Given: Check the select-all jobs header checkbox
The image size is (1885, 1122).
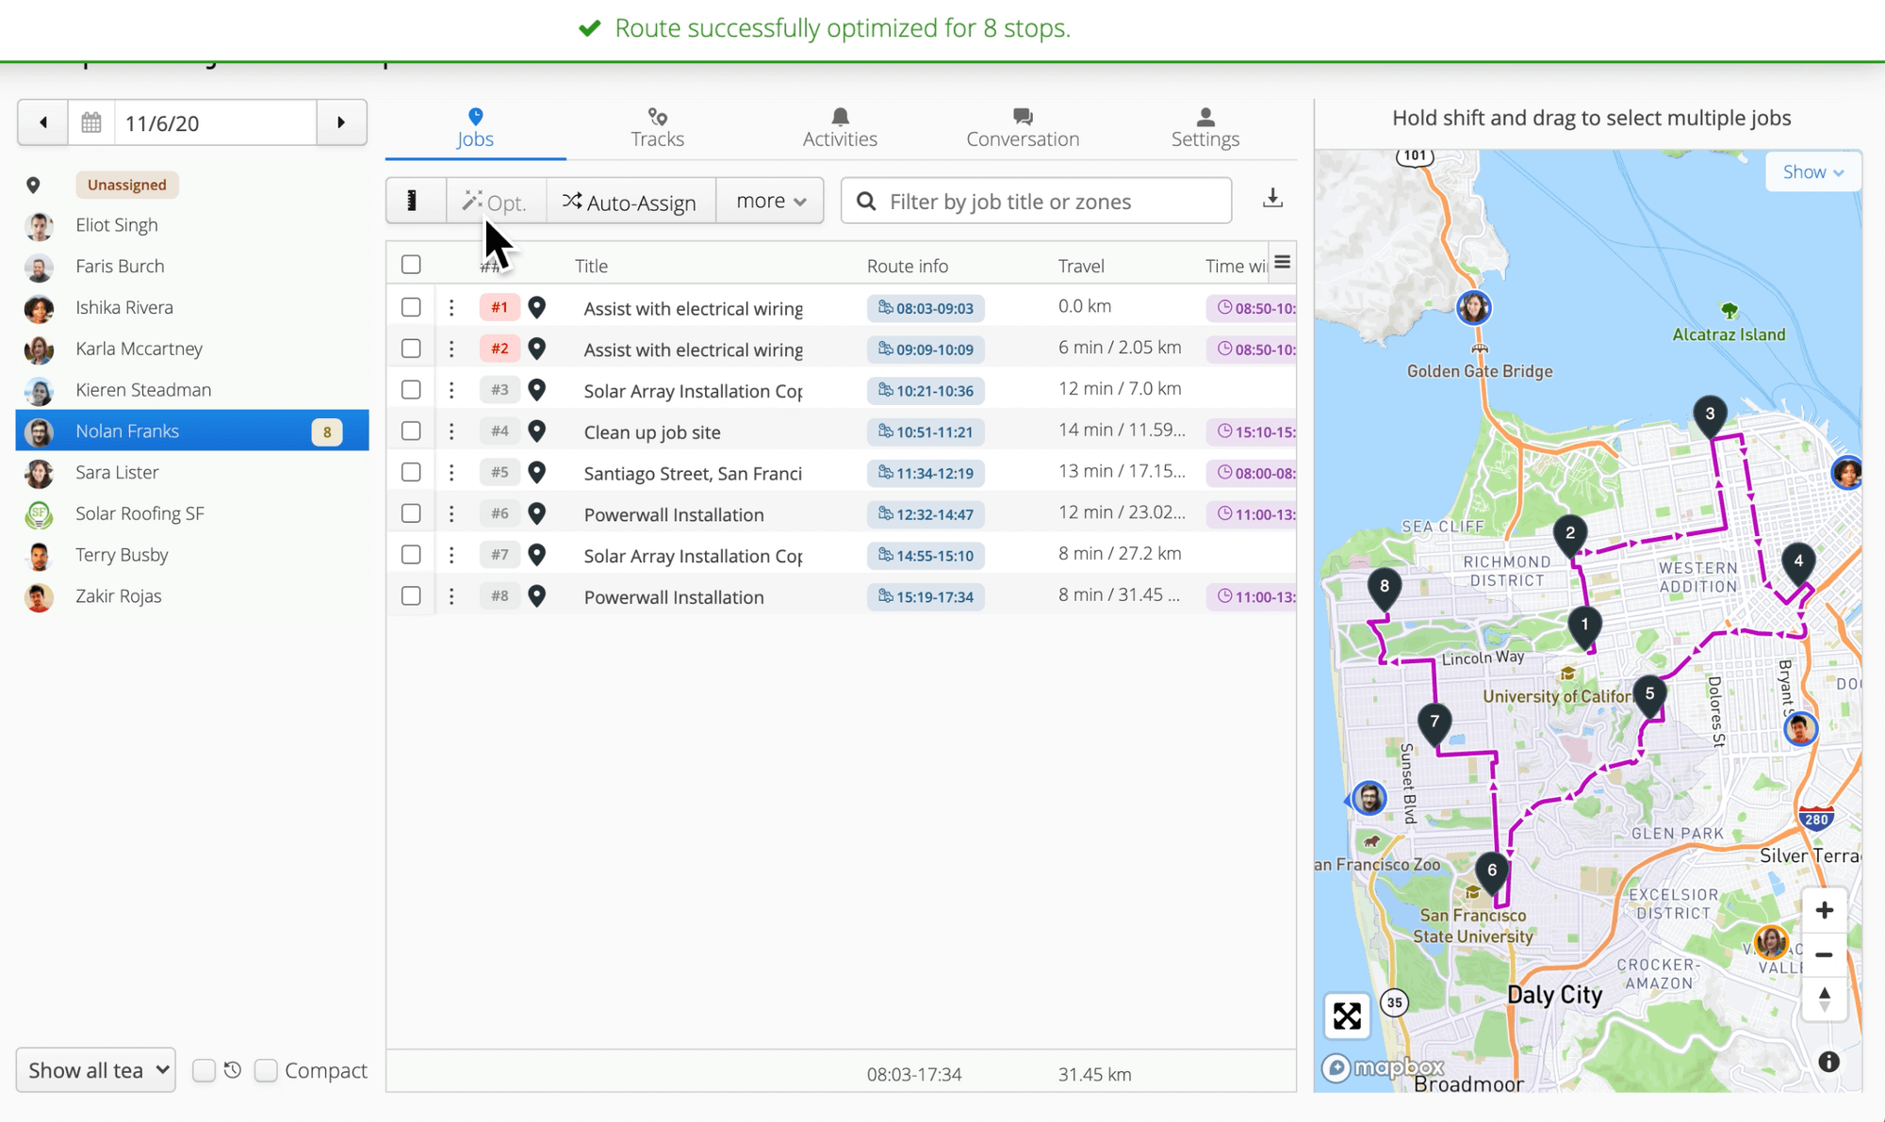Looking at the screenshot, I should pos(411,265).
